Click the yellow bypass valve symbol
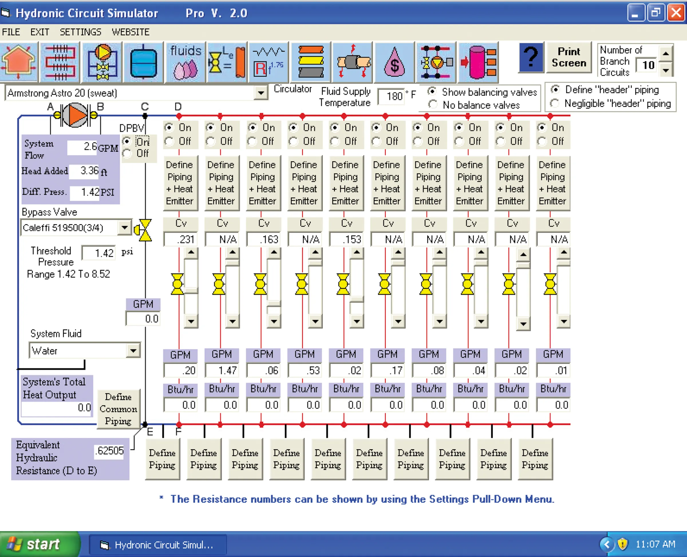Image resolution: width=687 pixels, height=557 pixels. click(143, 230)
